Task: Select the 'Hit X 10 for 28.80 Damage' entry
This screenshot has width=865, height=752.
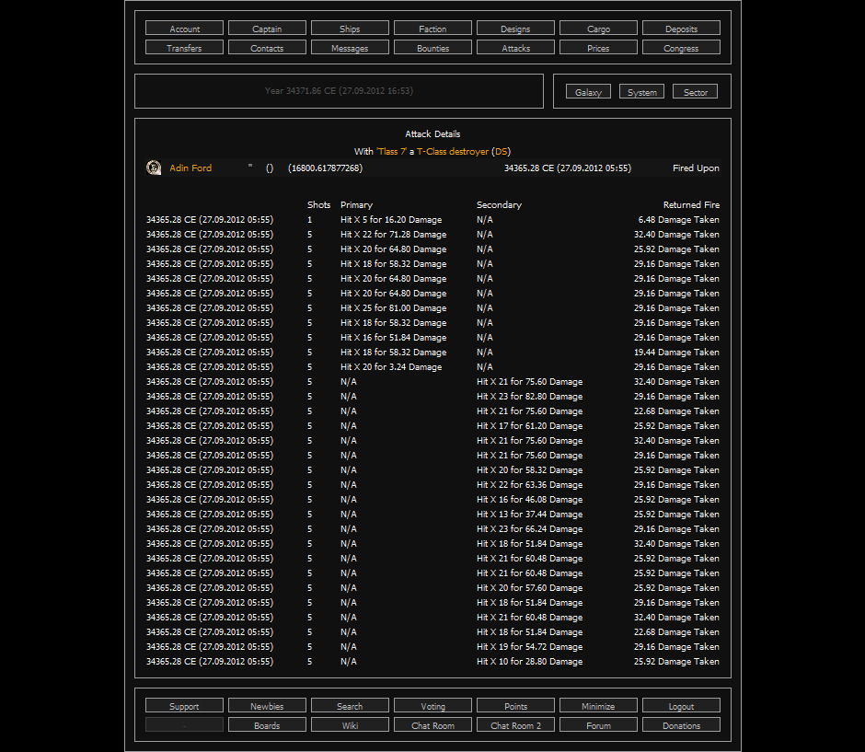Action: 530,662
